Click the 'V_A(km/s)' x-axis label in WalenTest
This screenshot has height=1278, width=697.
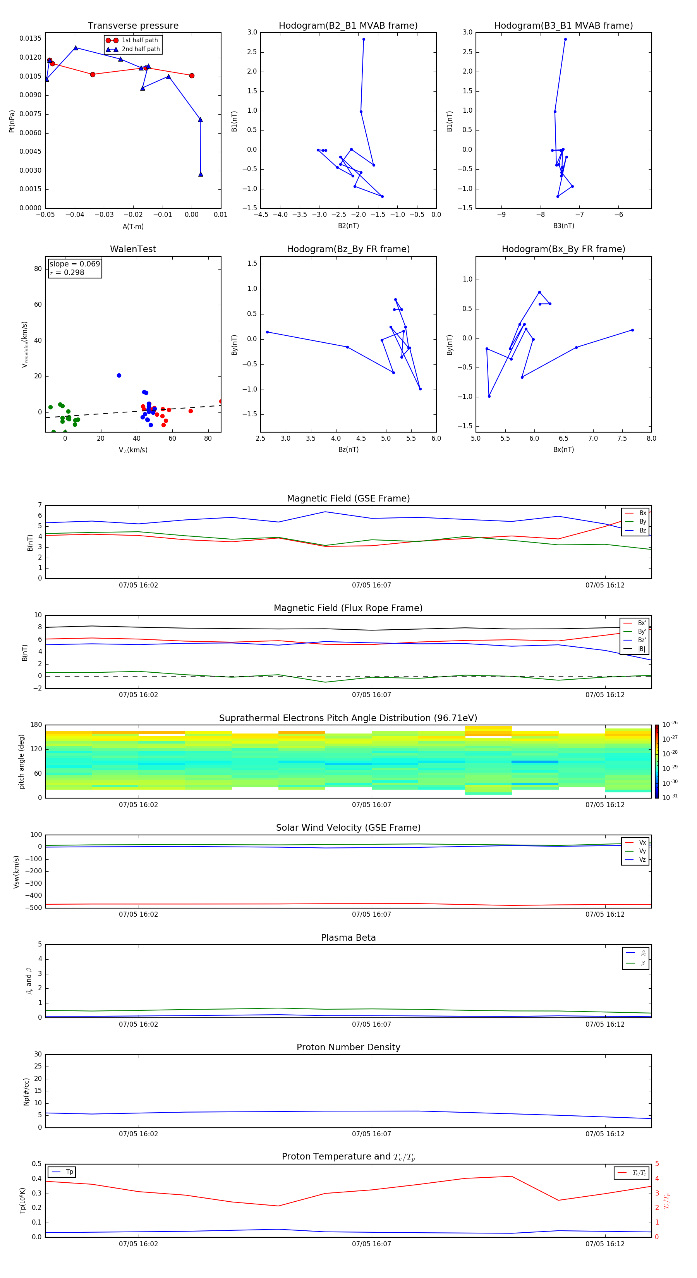point(133,450)
